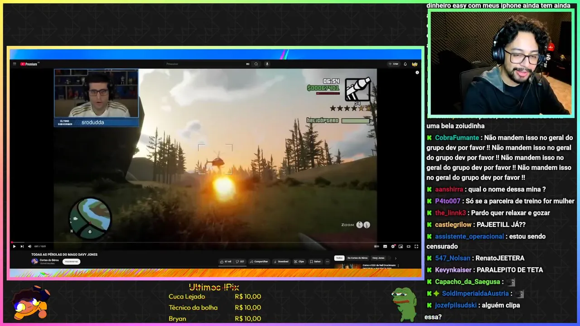Click chat user aanshirra
The image size is (580, 326).
click(449, 189)
